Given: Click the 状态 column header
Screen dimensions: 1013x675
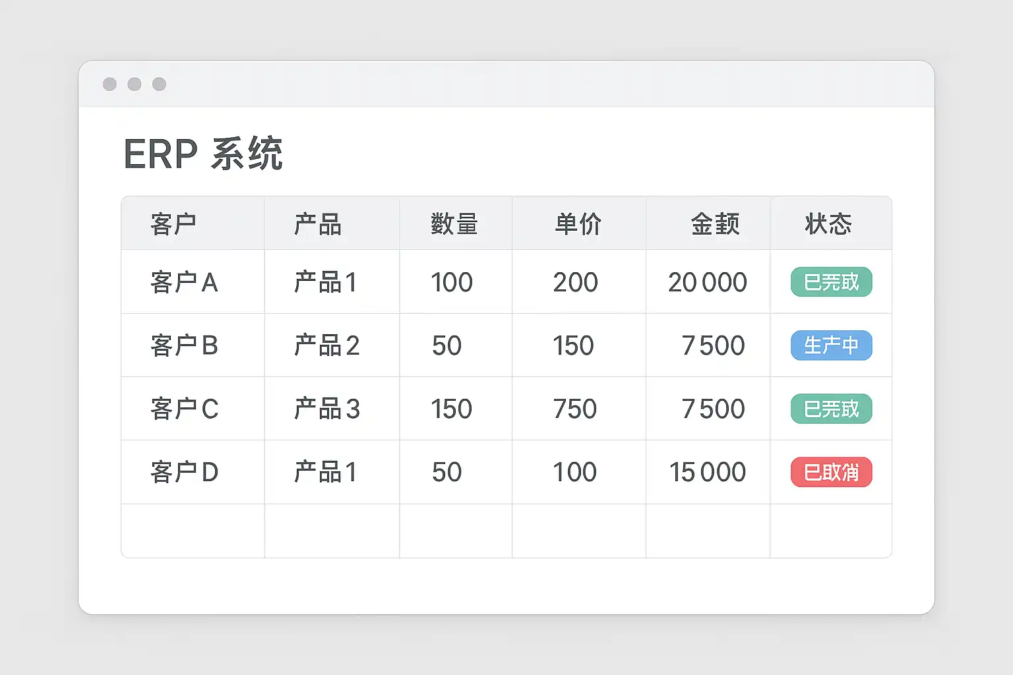Looking at the screenshot, I should point(828,224).
